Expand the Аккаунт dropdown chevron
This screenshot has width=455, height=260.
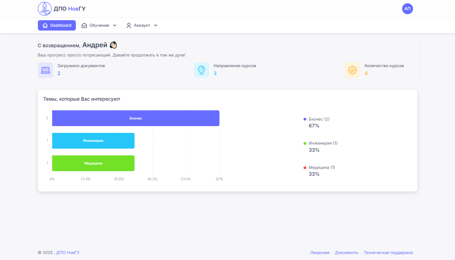pos(156,25)
